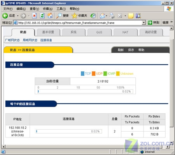This screenshot has width=175, height=155.
Task: Click the 状态 >> 连接信息 breadcrumb
Action: coord(22,50)
